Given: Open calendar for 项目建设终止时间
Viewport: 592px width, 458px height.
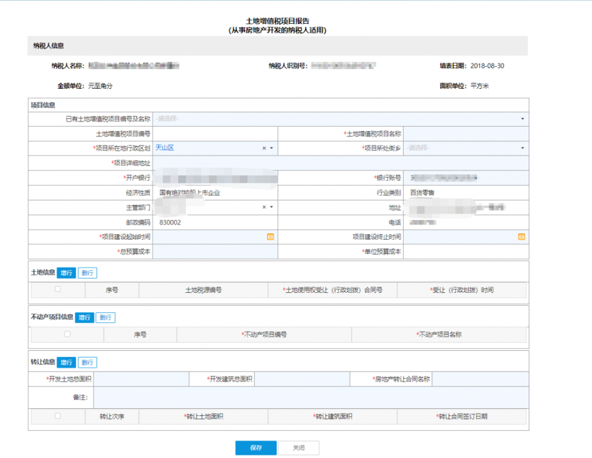Looking at the screenshot, I should click(x=522, y=237).
